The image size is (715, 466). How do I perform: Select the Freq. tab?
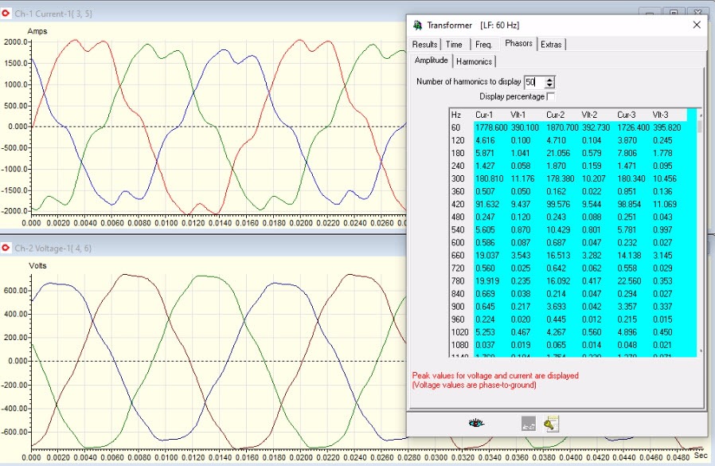point(483,45)
